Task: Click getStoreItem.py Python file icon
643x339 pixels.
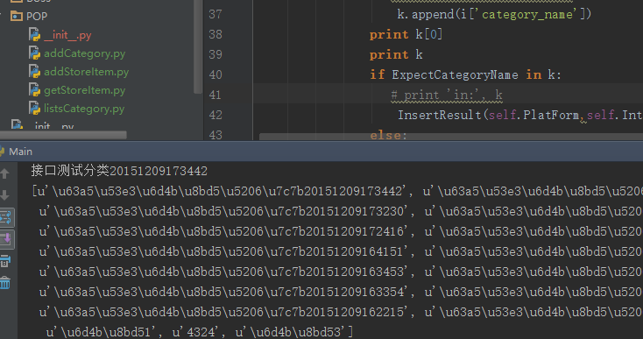Action: point(34,90)
